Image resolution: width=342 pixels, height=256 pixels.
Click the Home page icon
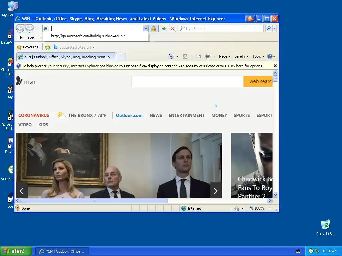171,56
